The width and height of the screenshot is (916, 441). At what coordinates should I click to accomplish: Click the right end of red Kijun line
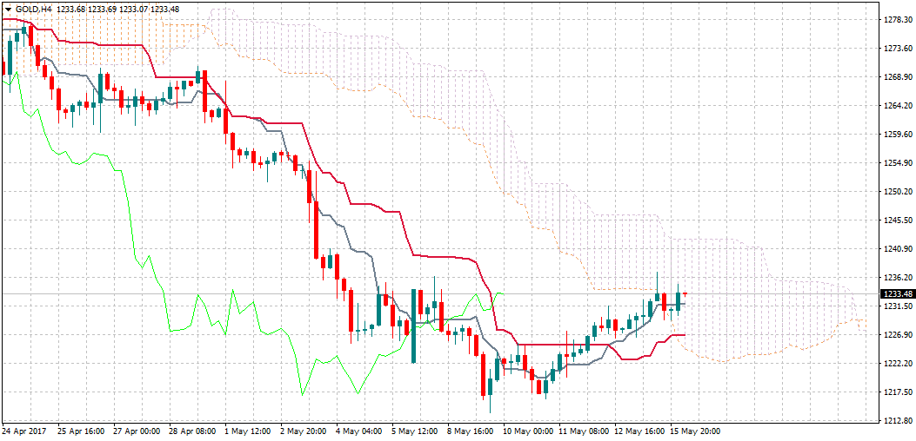click(x=685, y=335)
